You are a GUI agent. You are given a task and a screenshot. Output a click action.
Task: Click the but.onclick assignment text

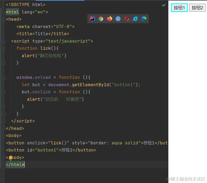pyautogui.click(x=36, y=92)
